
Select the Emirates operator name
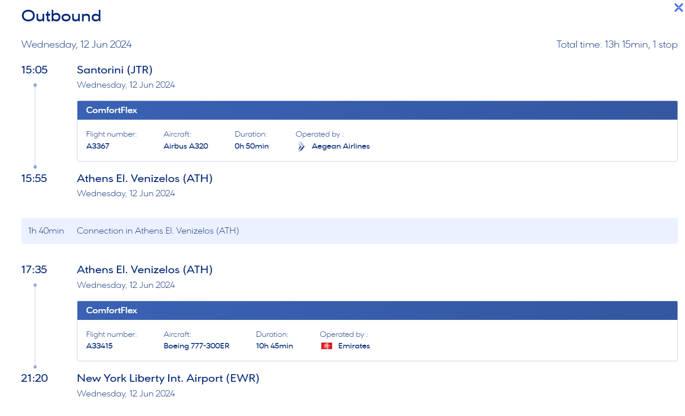[354, 346]
